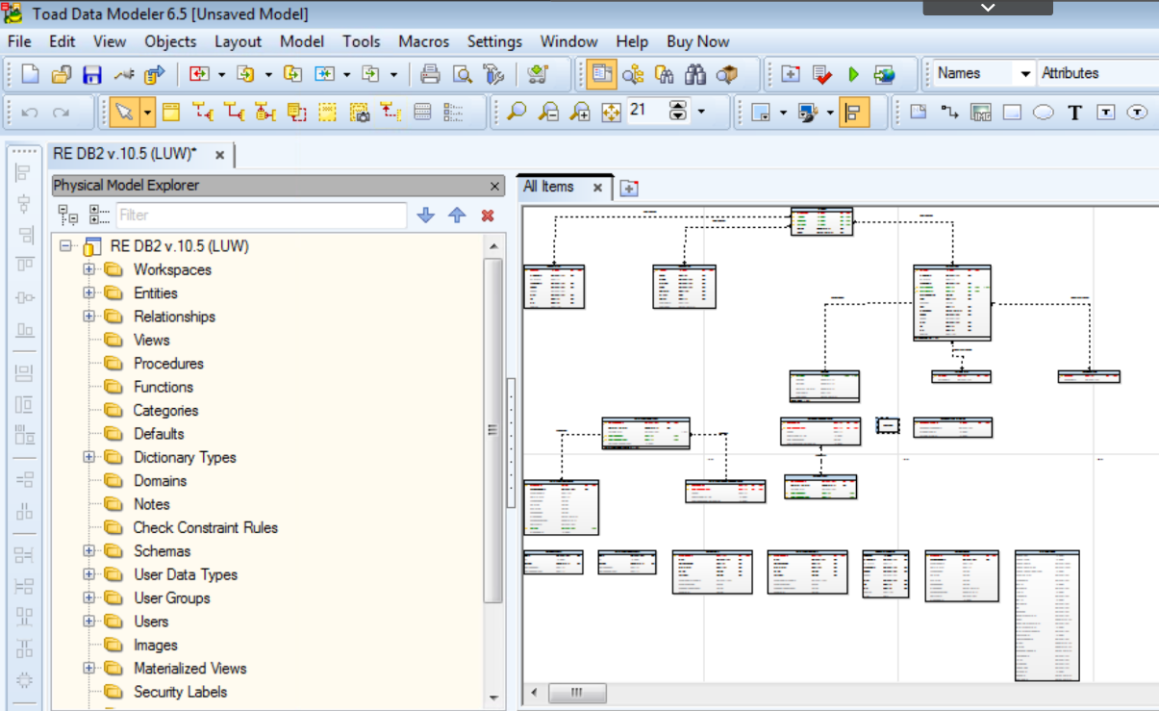Select the Check Constraint Rules tree item
1159x711 pixels.
205,527
